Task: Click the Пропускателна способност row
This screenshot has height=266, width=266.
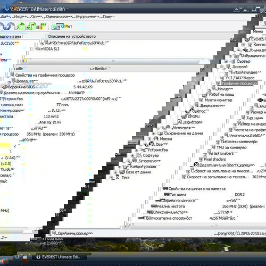Action: pyautogui.click(x=168, y=218)
